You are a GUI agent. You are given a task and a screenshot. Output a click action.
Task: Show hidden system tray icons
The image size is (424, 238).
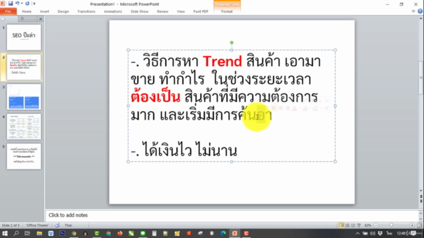(358, 233)
